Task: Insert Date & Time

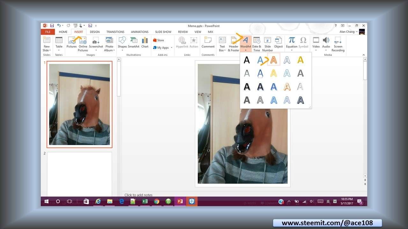Action: click(x=257, y=44)
